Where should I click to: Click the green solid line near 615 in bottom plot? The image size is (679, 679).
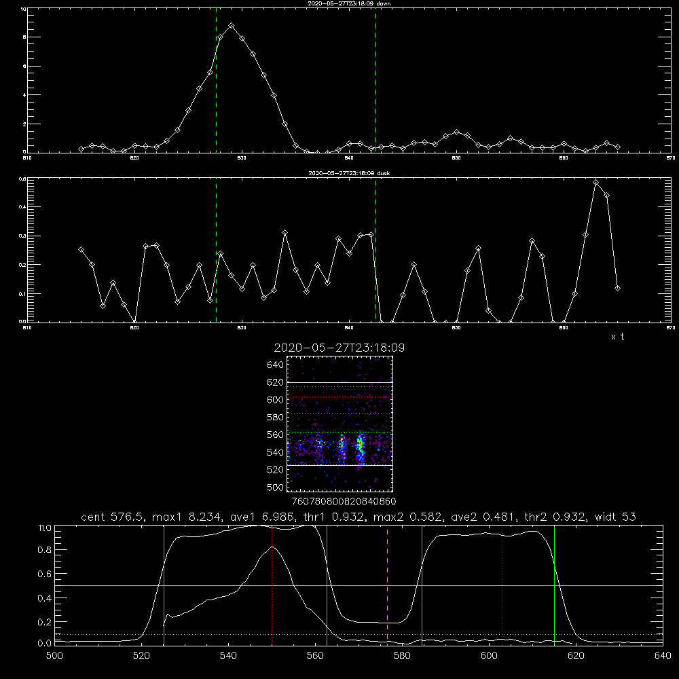coord(554,585)
